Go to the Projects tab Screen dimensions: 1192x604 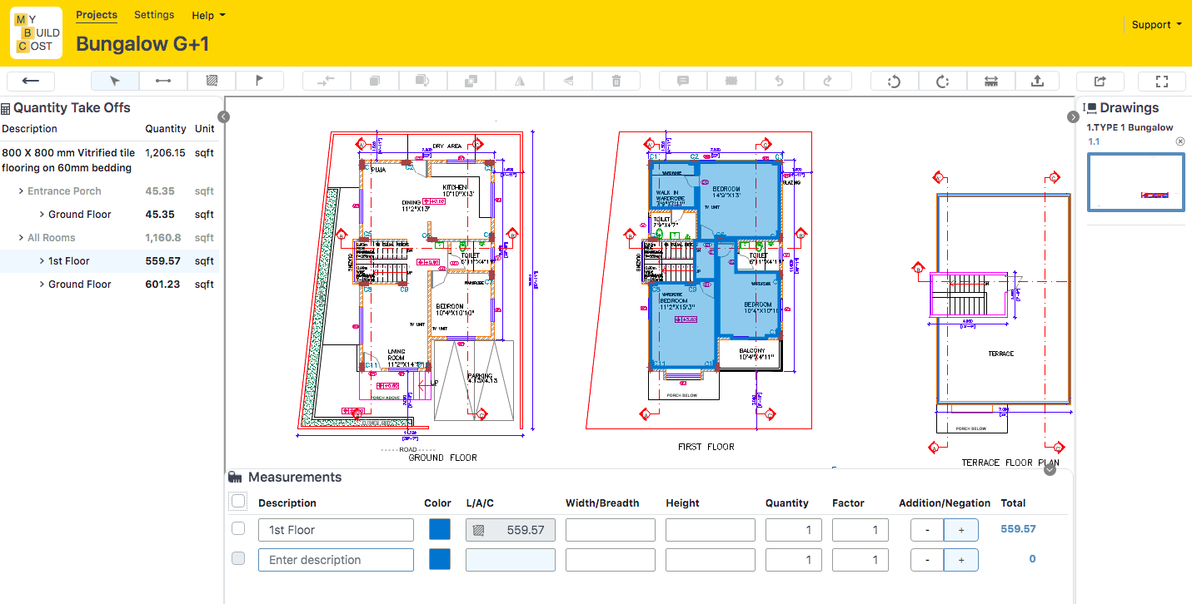click(x=97, y=15)
